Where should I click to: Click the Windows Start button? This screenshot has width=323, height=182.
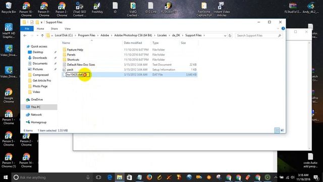[6, 177]
